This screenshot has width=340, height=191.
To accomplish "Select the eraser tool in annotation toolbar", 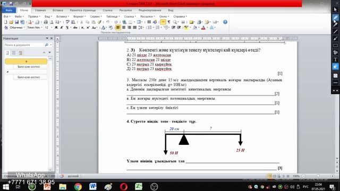I will 335,67.
